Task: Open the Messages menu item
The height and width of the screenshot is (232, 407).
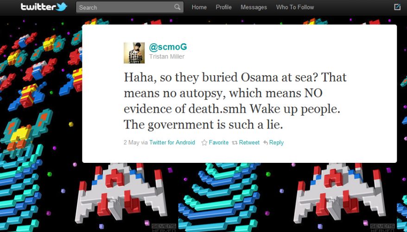Action: (254, 7)
